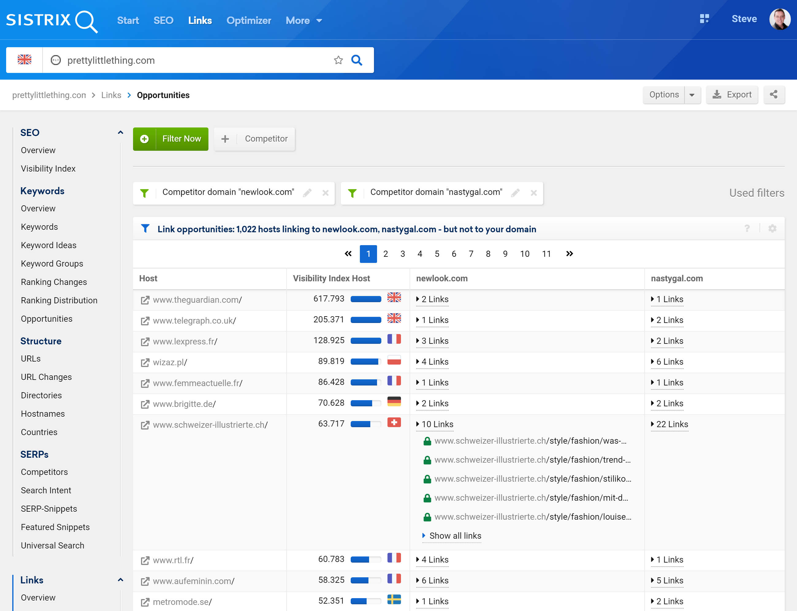This screenshot has height=611, width=797.
Task: Open Visibility Index in sidebar
Action: 48,169
